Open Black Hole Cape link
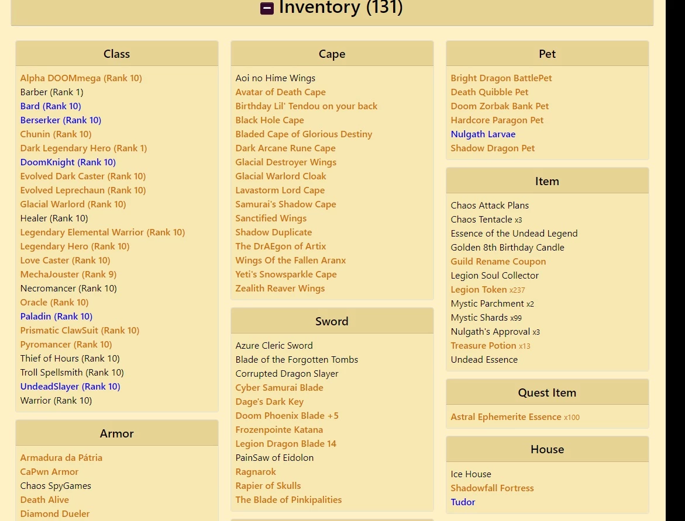 point(270,120)
